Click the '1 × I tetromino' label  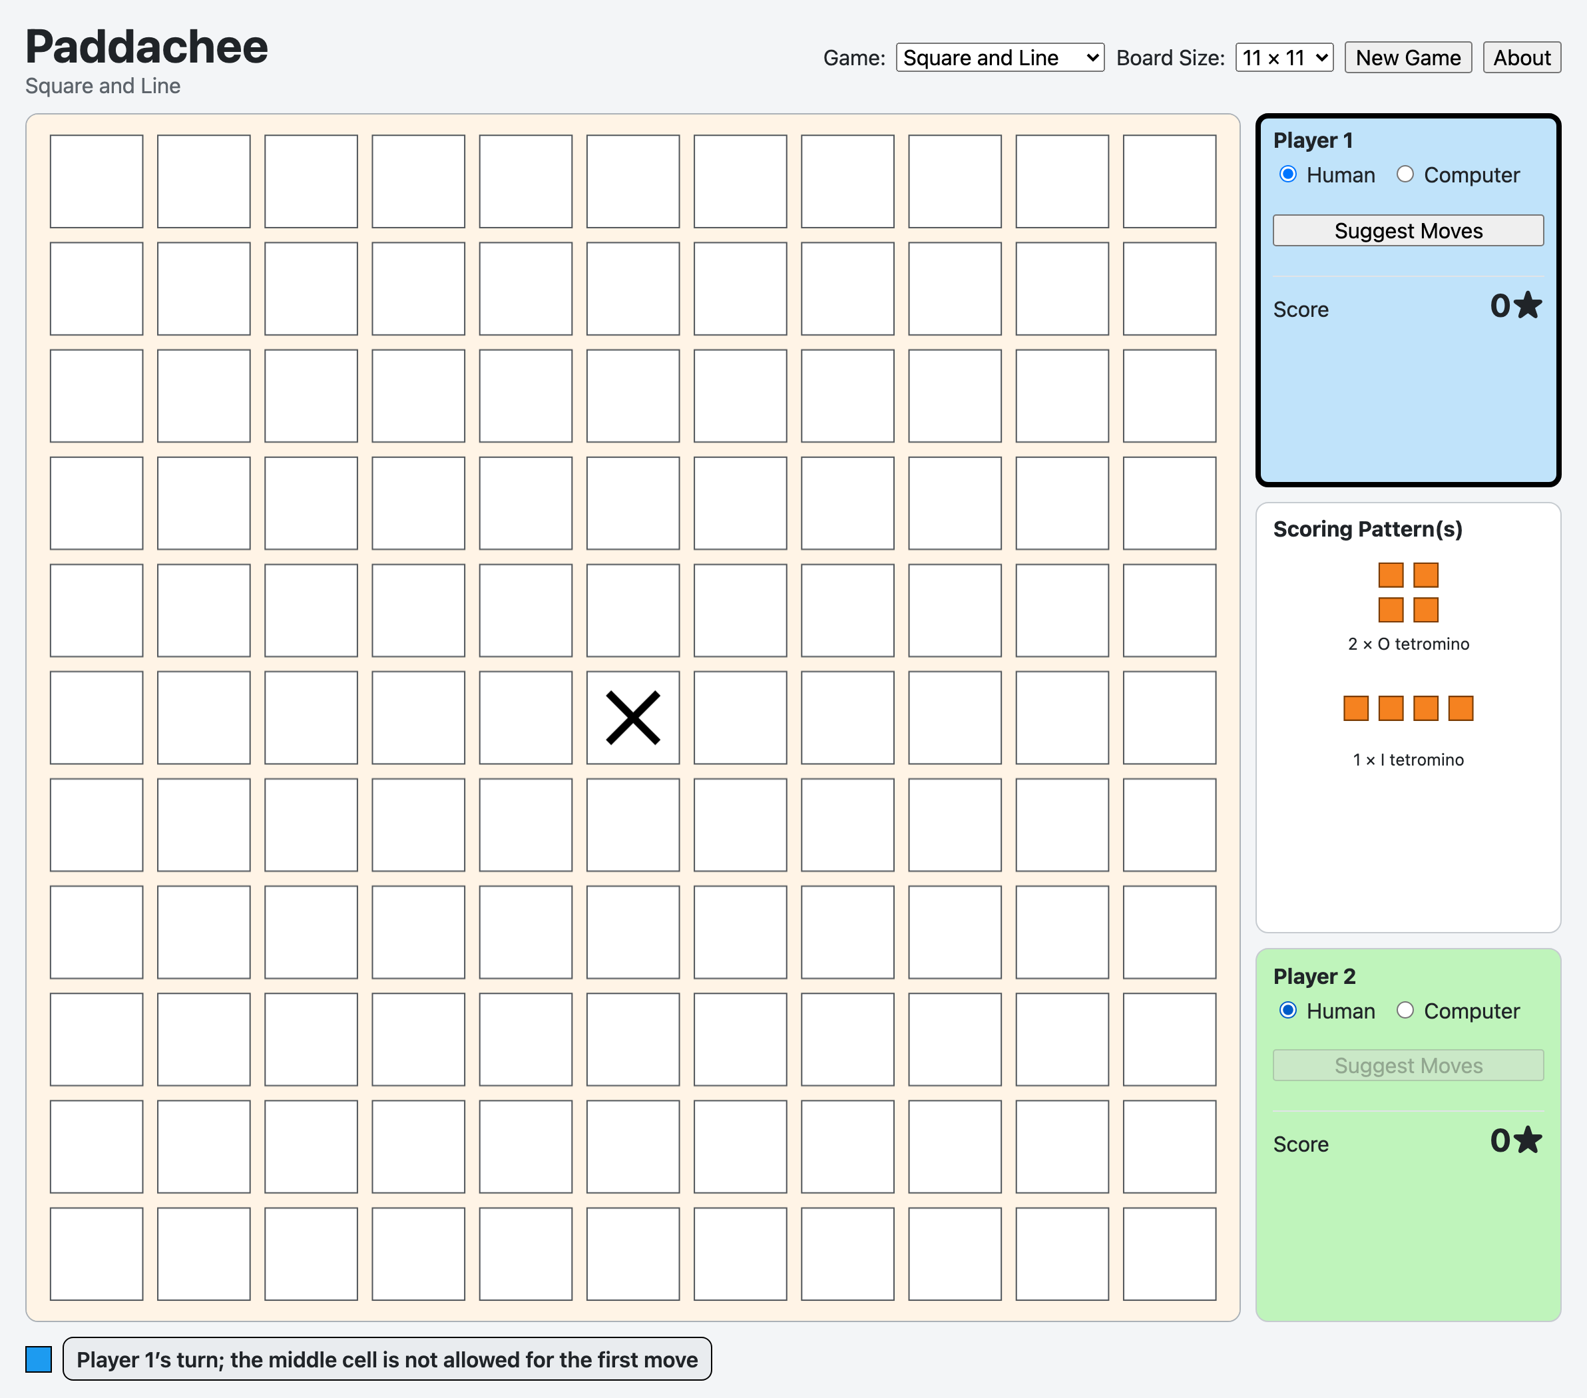pyautogui.click(x=1409, y=759)
